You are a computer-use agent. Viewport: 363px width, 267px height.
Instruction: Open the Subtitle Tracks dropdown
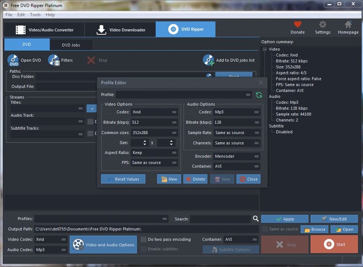coord(47,134)
